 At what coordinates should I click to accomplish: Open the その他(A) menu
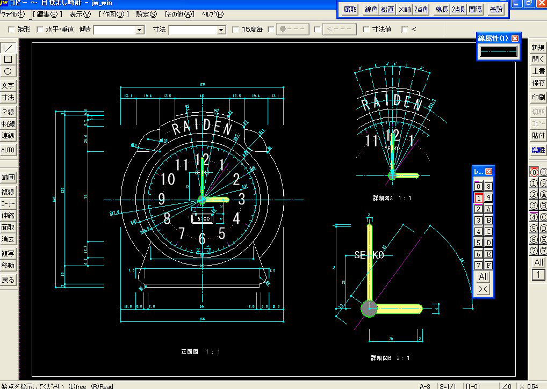[179, 14]
